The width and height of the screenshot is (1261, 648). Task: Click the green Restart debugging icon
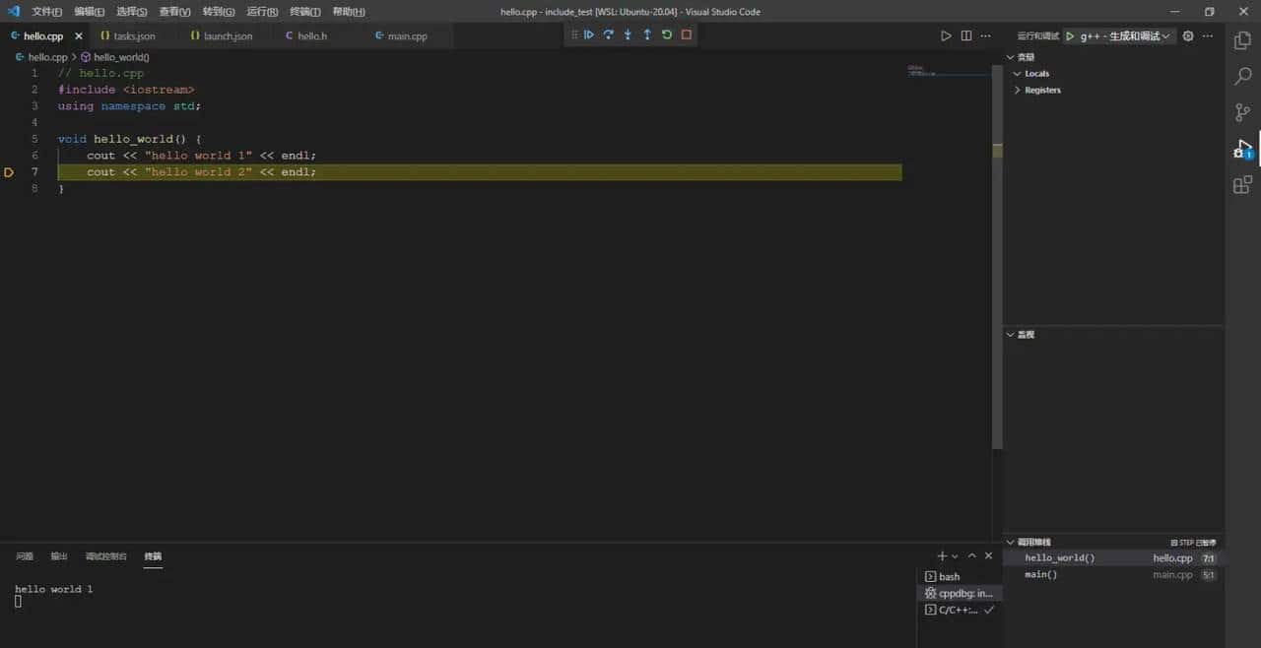click(x=667, y=34)
